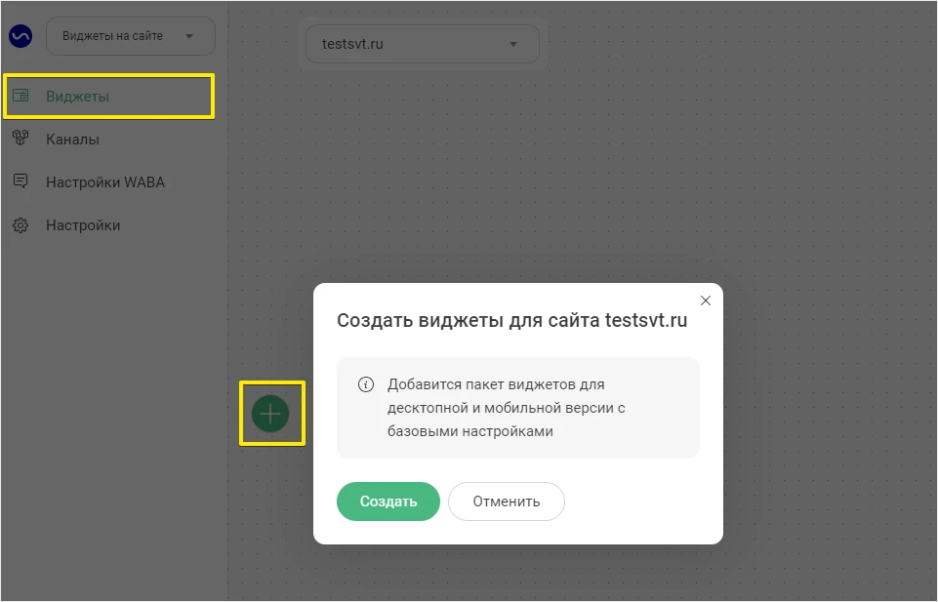Screen dimensions: 938x602
Task: Select Виджеты in the sidebar
Action: coord(108,97)
